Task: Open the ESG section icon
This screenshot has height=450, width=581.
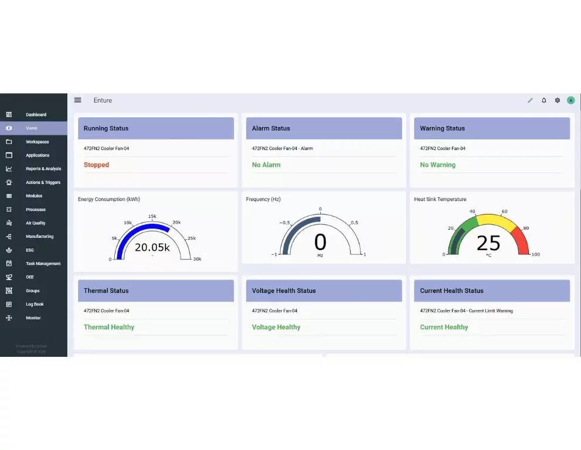Action: (x=10, y=250)
